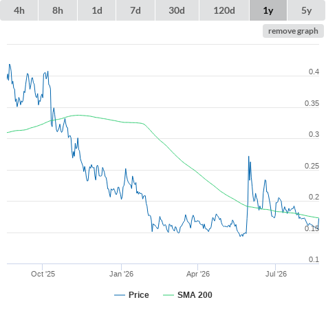Show the 30d price range

[177, 10]
